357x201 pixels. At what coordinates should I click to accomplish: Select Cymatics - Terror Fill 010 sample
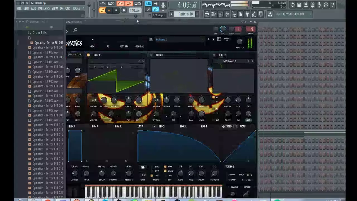(46, 125)
